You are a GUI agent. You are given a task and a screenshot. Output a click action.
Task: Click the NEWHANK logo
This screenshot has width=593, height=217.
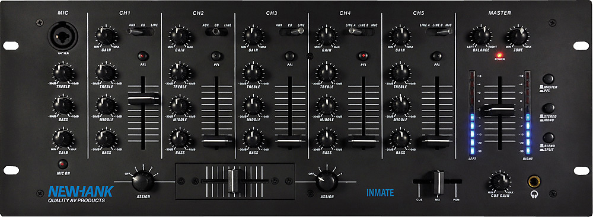80,192
